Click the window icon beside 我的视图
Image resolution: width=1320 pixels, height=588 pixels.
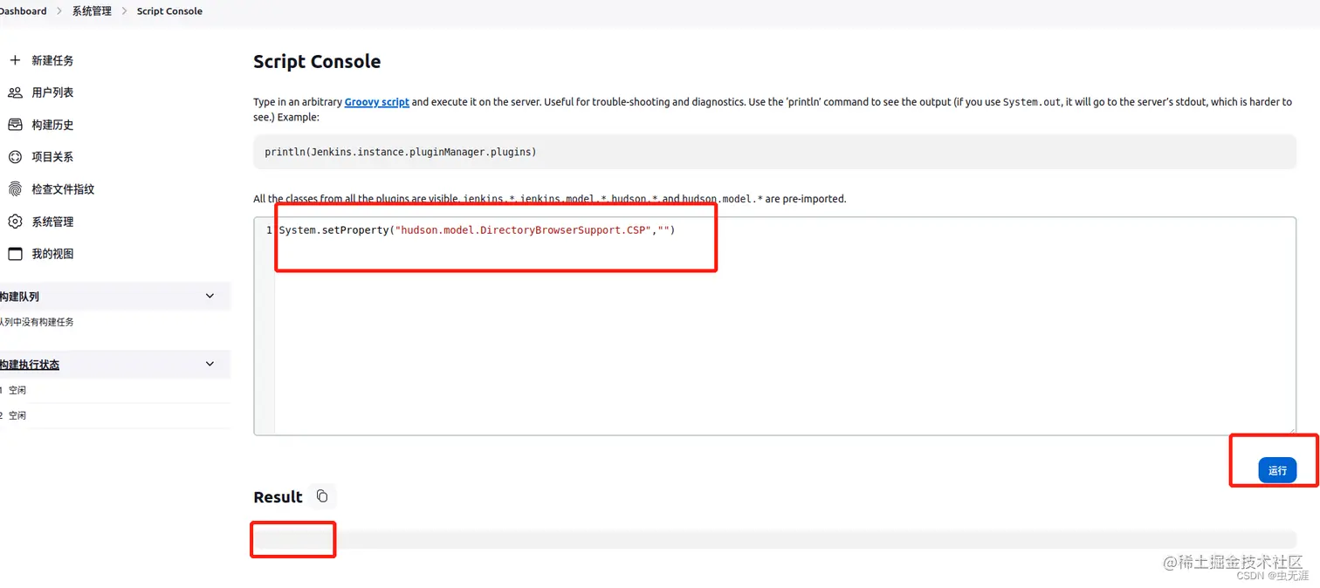point(15,254)
